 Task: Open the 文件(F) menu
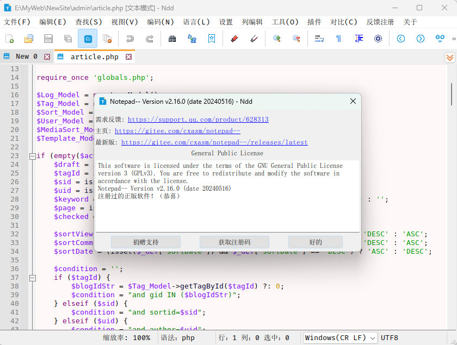(x=17, y=22)
